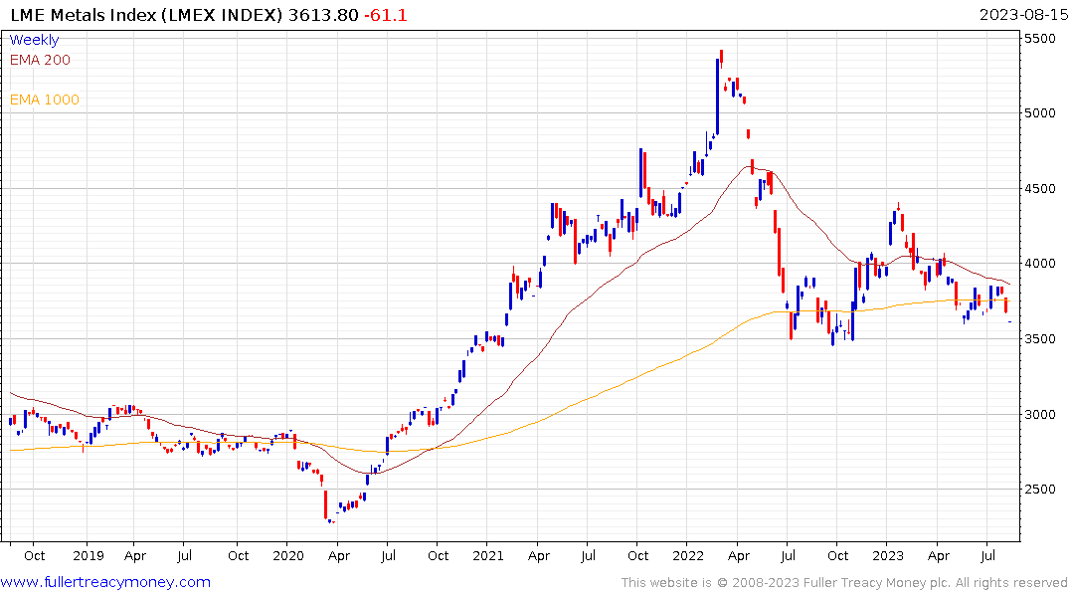This screenshot has width=1069, height=597.
Task: Click the latest candle at chart's right edge
Action: (1009, 322)
